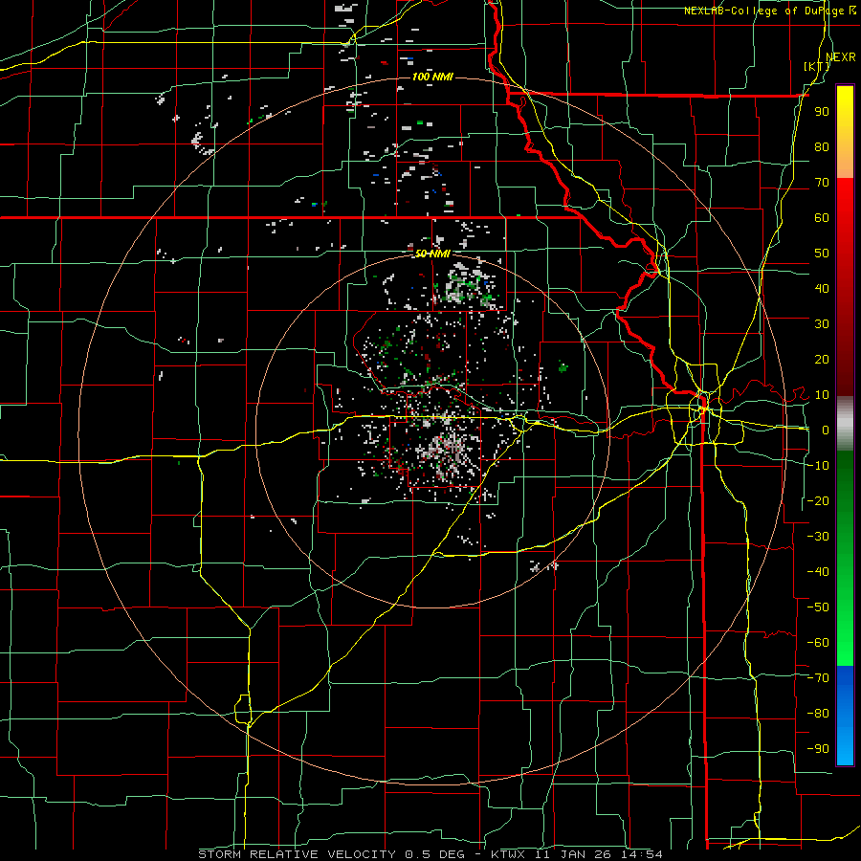The width and height of the screenshot is (861, 861).
Task: Click the "60" value on the velocity scale
Action: coord(822,218)
